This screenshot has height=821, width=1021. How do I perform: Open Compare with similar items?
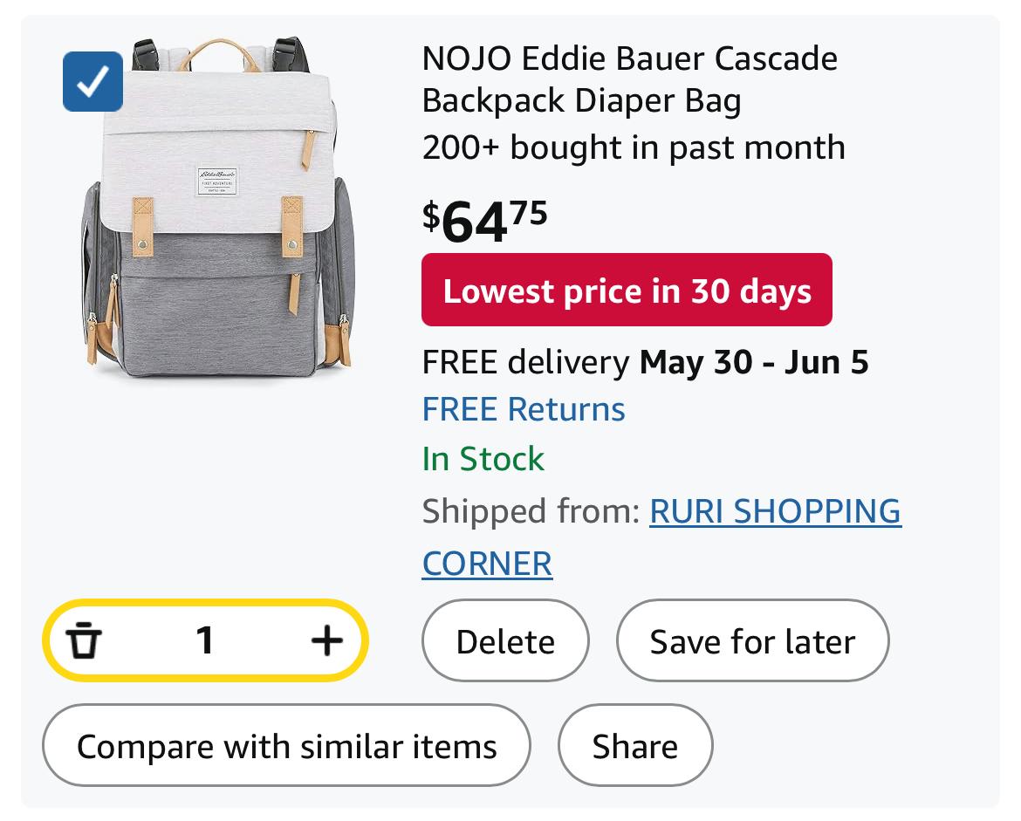tap(286, 745)
